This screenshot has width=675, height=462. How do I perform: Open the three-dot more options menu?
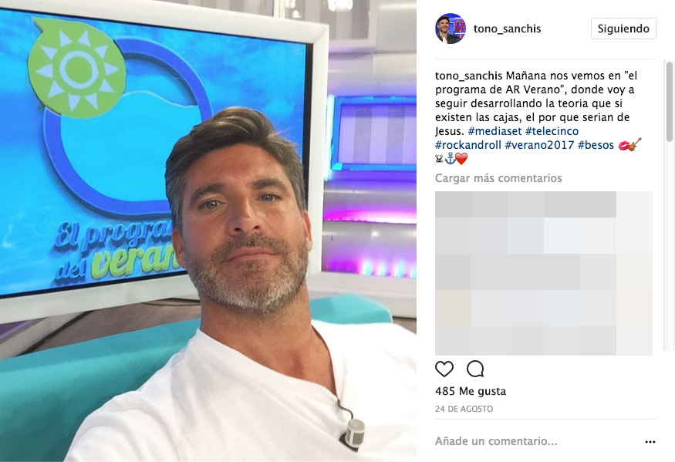(x=650, y=442)
